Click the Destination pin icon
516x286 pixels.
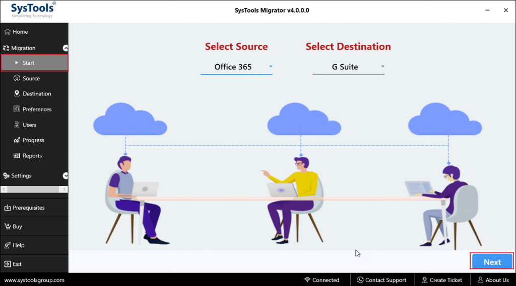17,93
